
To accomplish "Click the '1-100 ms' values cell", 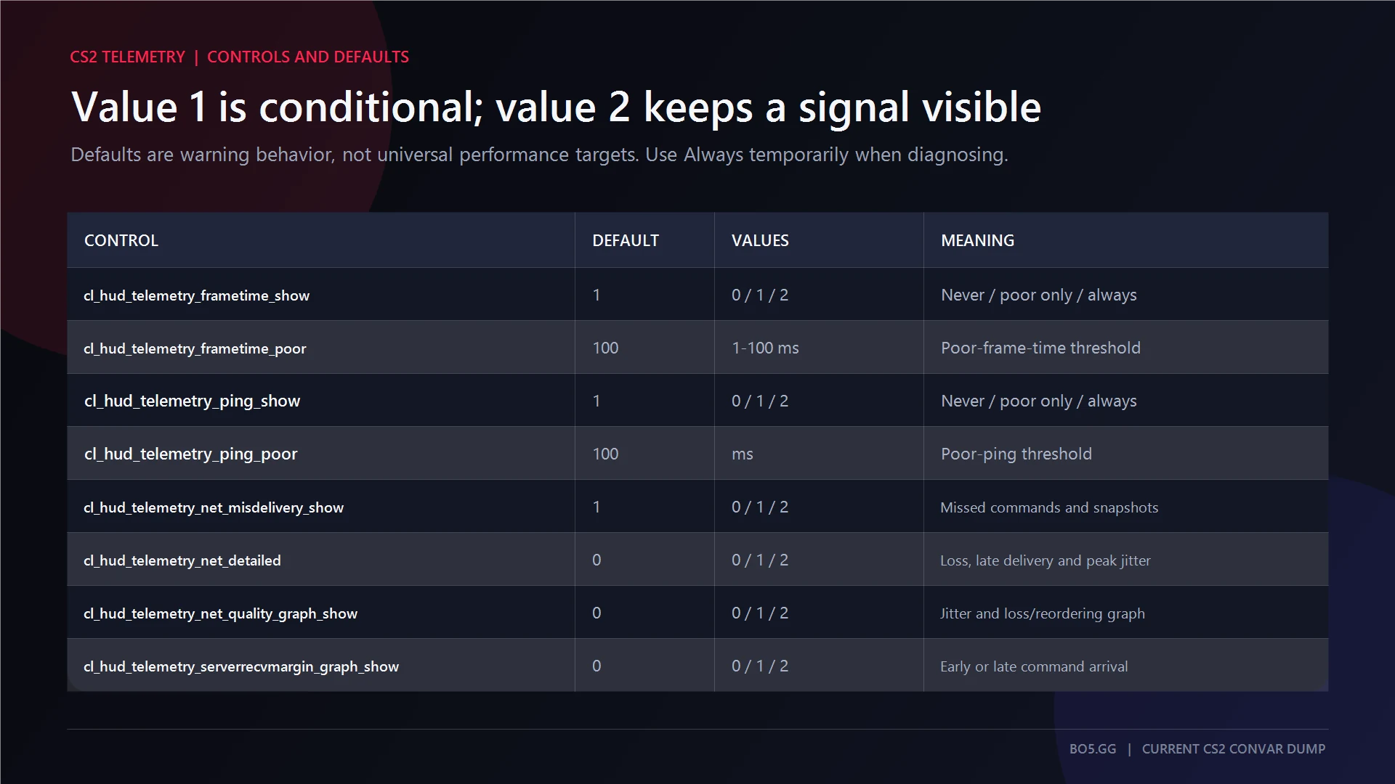I will coord(765,348).
